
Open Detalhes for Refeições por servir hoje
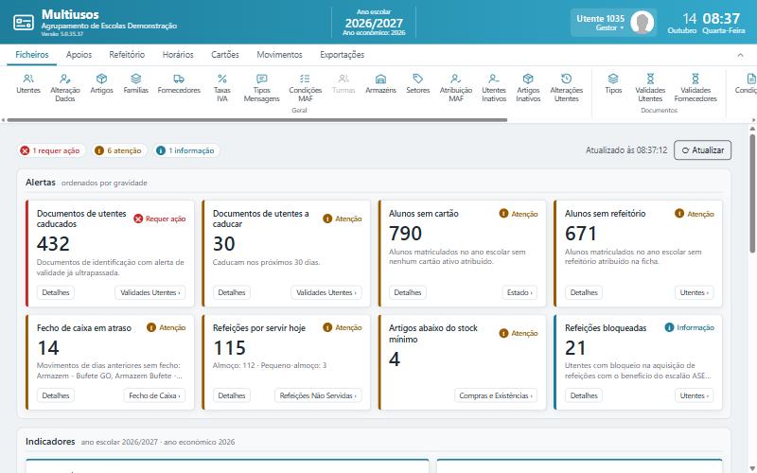pos(232,395)
